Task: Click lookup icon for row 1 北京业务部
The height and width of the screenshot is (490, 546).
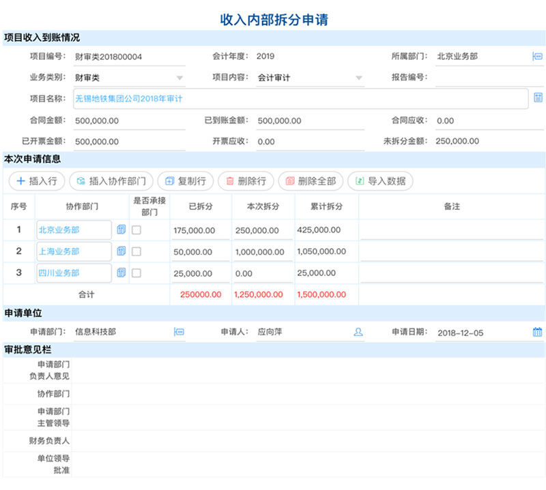Action: pos(121,230)
